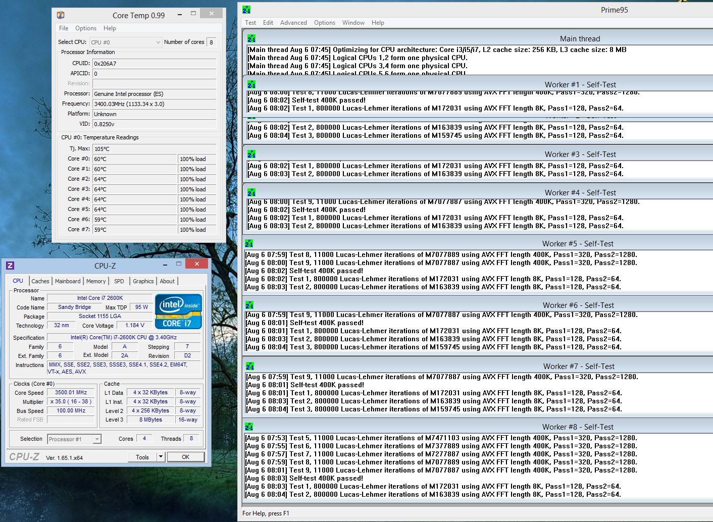Click the Worker #1 Self-Test window icon

click(x=251, y=84)
